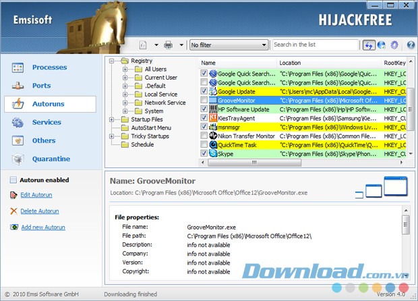Open the No filter dropdown
This screenshot has width=418, height=301.
pos(229,45)
